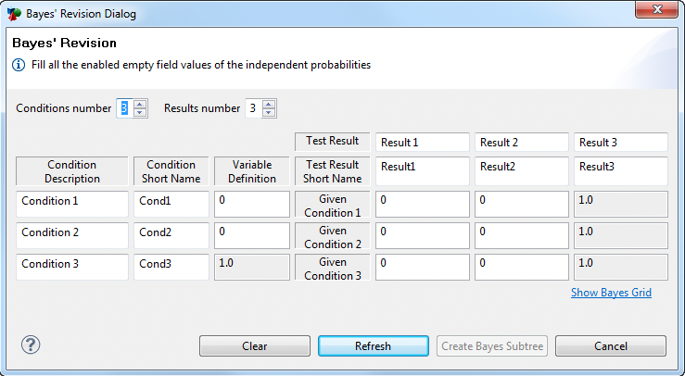The height and width of the screenshot is (376, 685).
Task: Select Result 1 value given Condition 2
Action: pyautogui.click(x=423, y=235)
